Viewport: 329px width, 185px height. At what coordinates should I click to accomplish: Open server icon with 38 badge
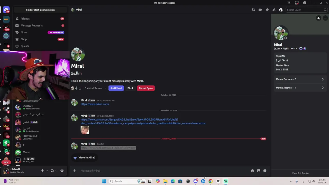point(6,151)
